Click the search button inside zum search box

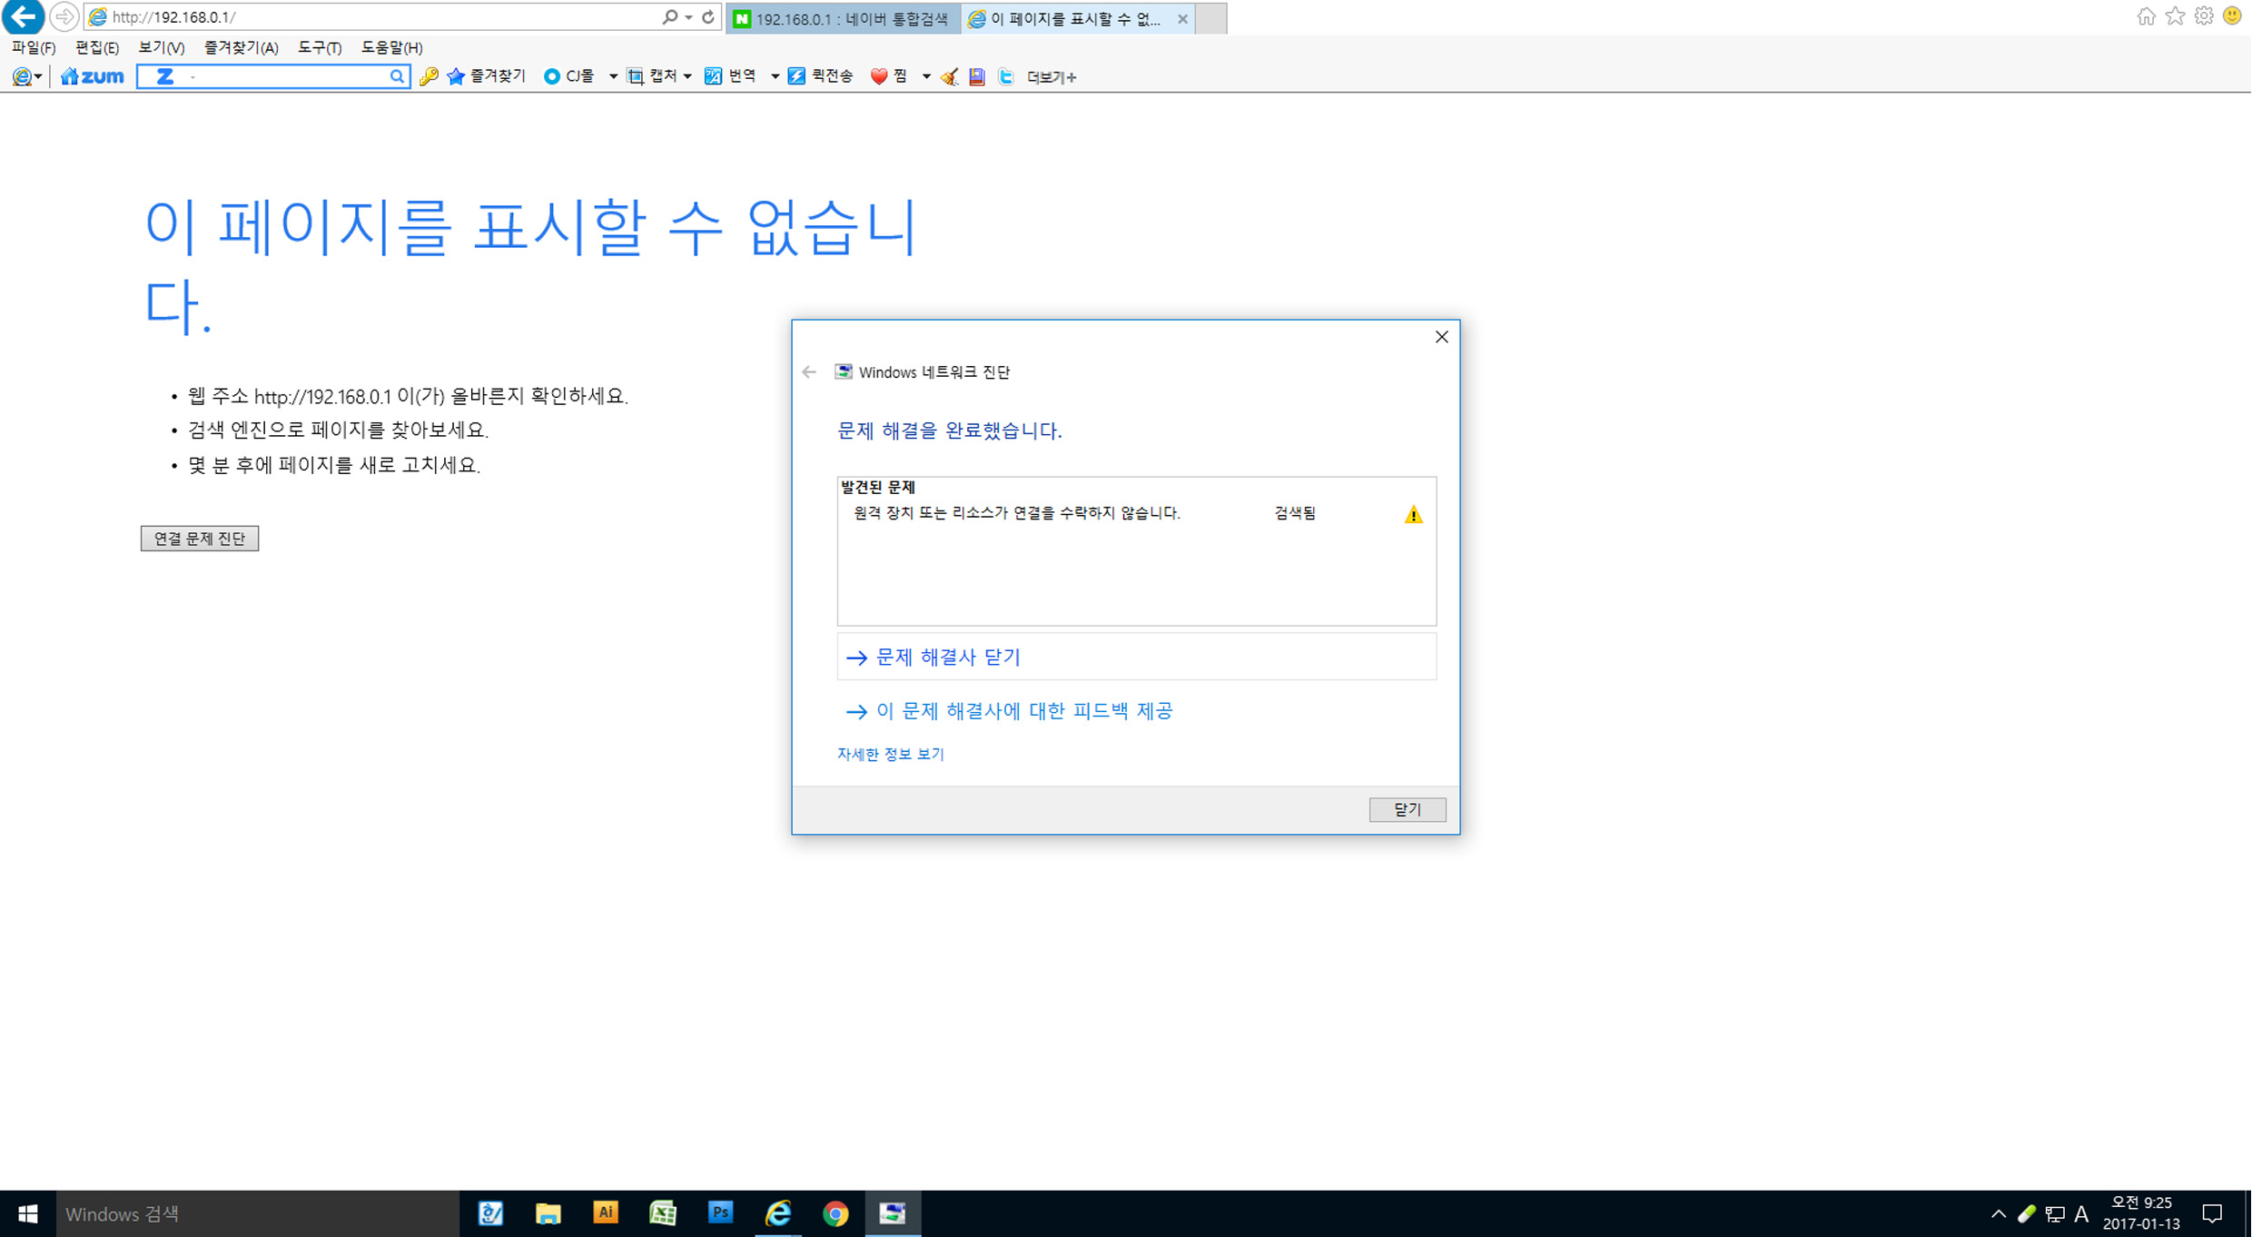[x=397, y=76]
